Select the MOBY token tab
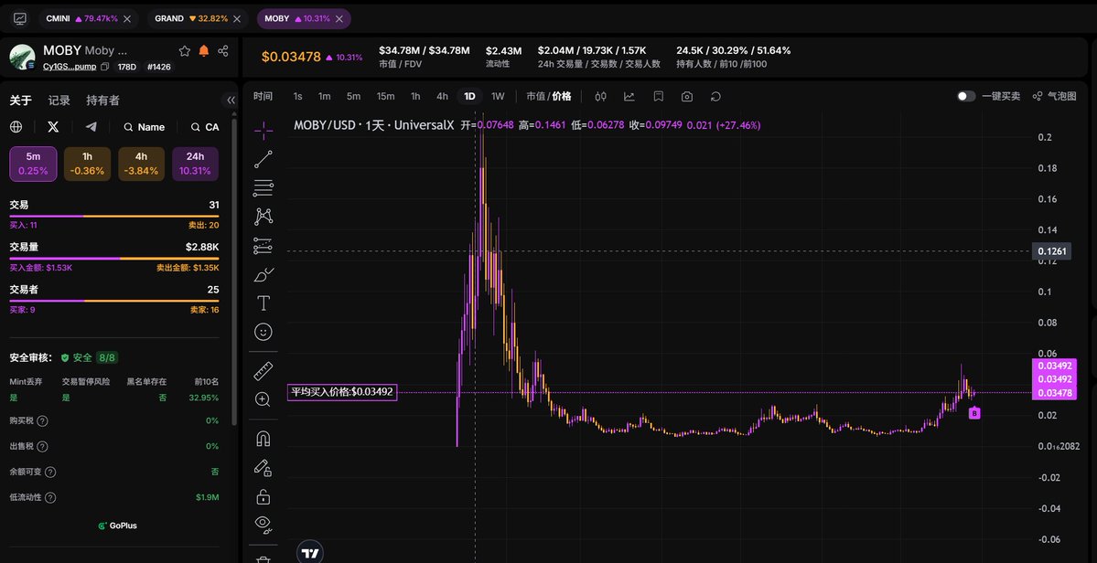1097x563 pixels. click(x=304, y=19)
